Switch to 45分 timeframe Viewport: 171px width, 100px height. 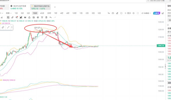[42, 13]
